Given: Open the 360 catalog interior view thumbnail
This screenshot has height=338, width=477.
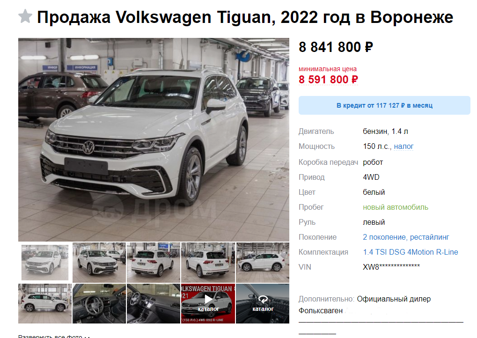Looking at the screenshot, I should 263,303.
